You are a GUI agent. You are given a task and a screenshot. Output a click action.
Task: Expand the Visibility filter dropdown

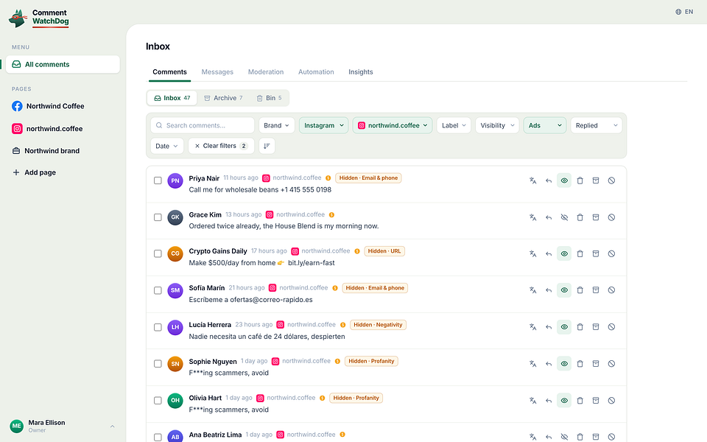[497, 125]
